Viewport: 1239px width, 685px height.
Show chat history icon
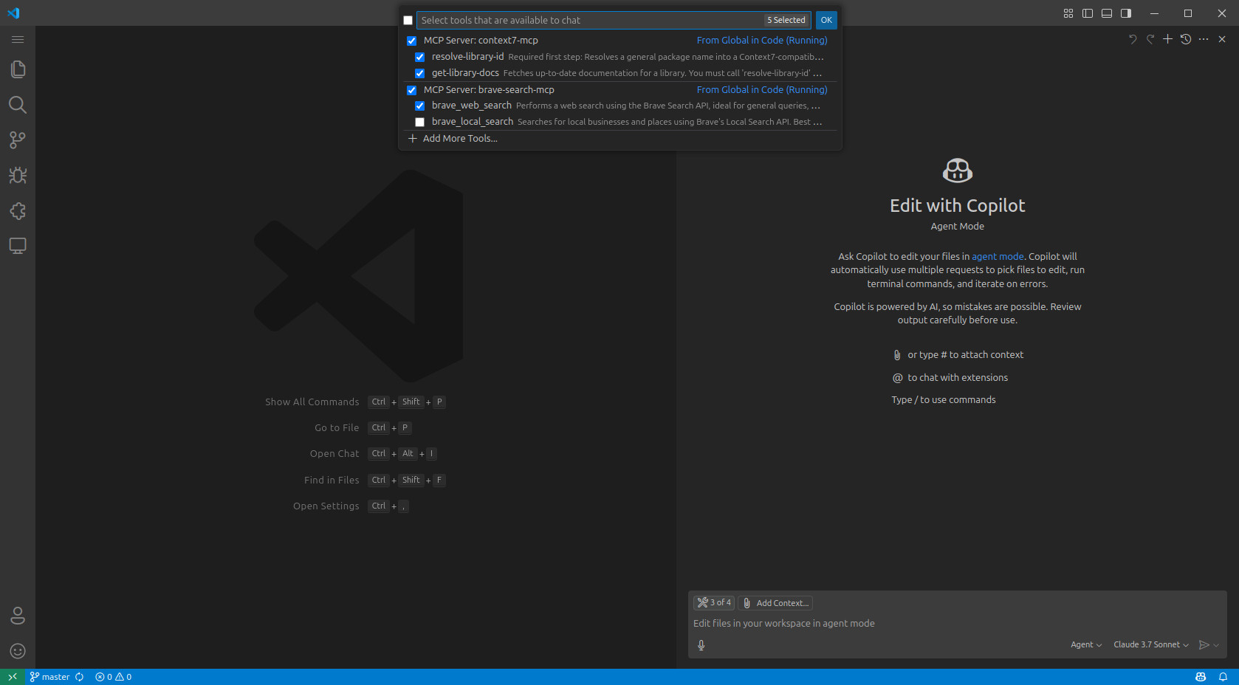tap(1186, 39)
